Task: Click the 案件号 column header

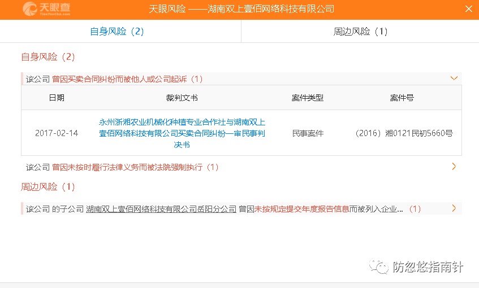Action: pos(402,98)
